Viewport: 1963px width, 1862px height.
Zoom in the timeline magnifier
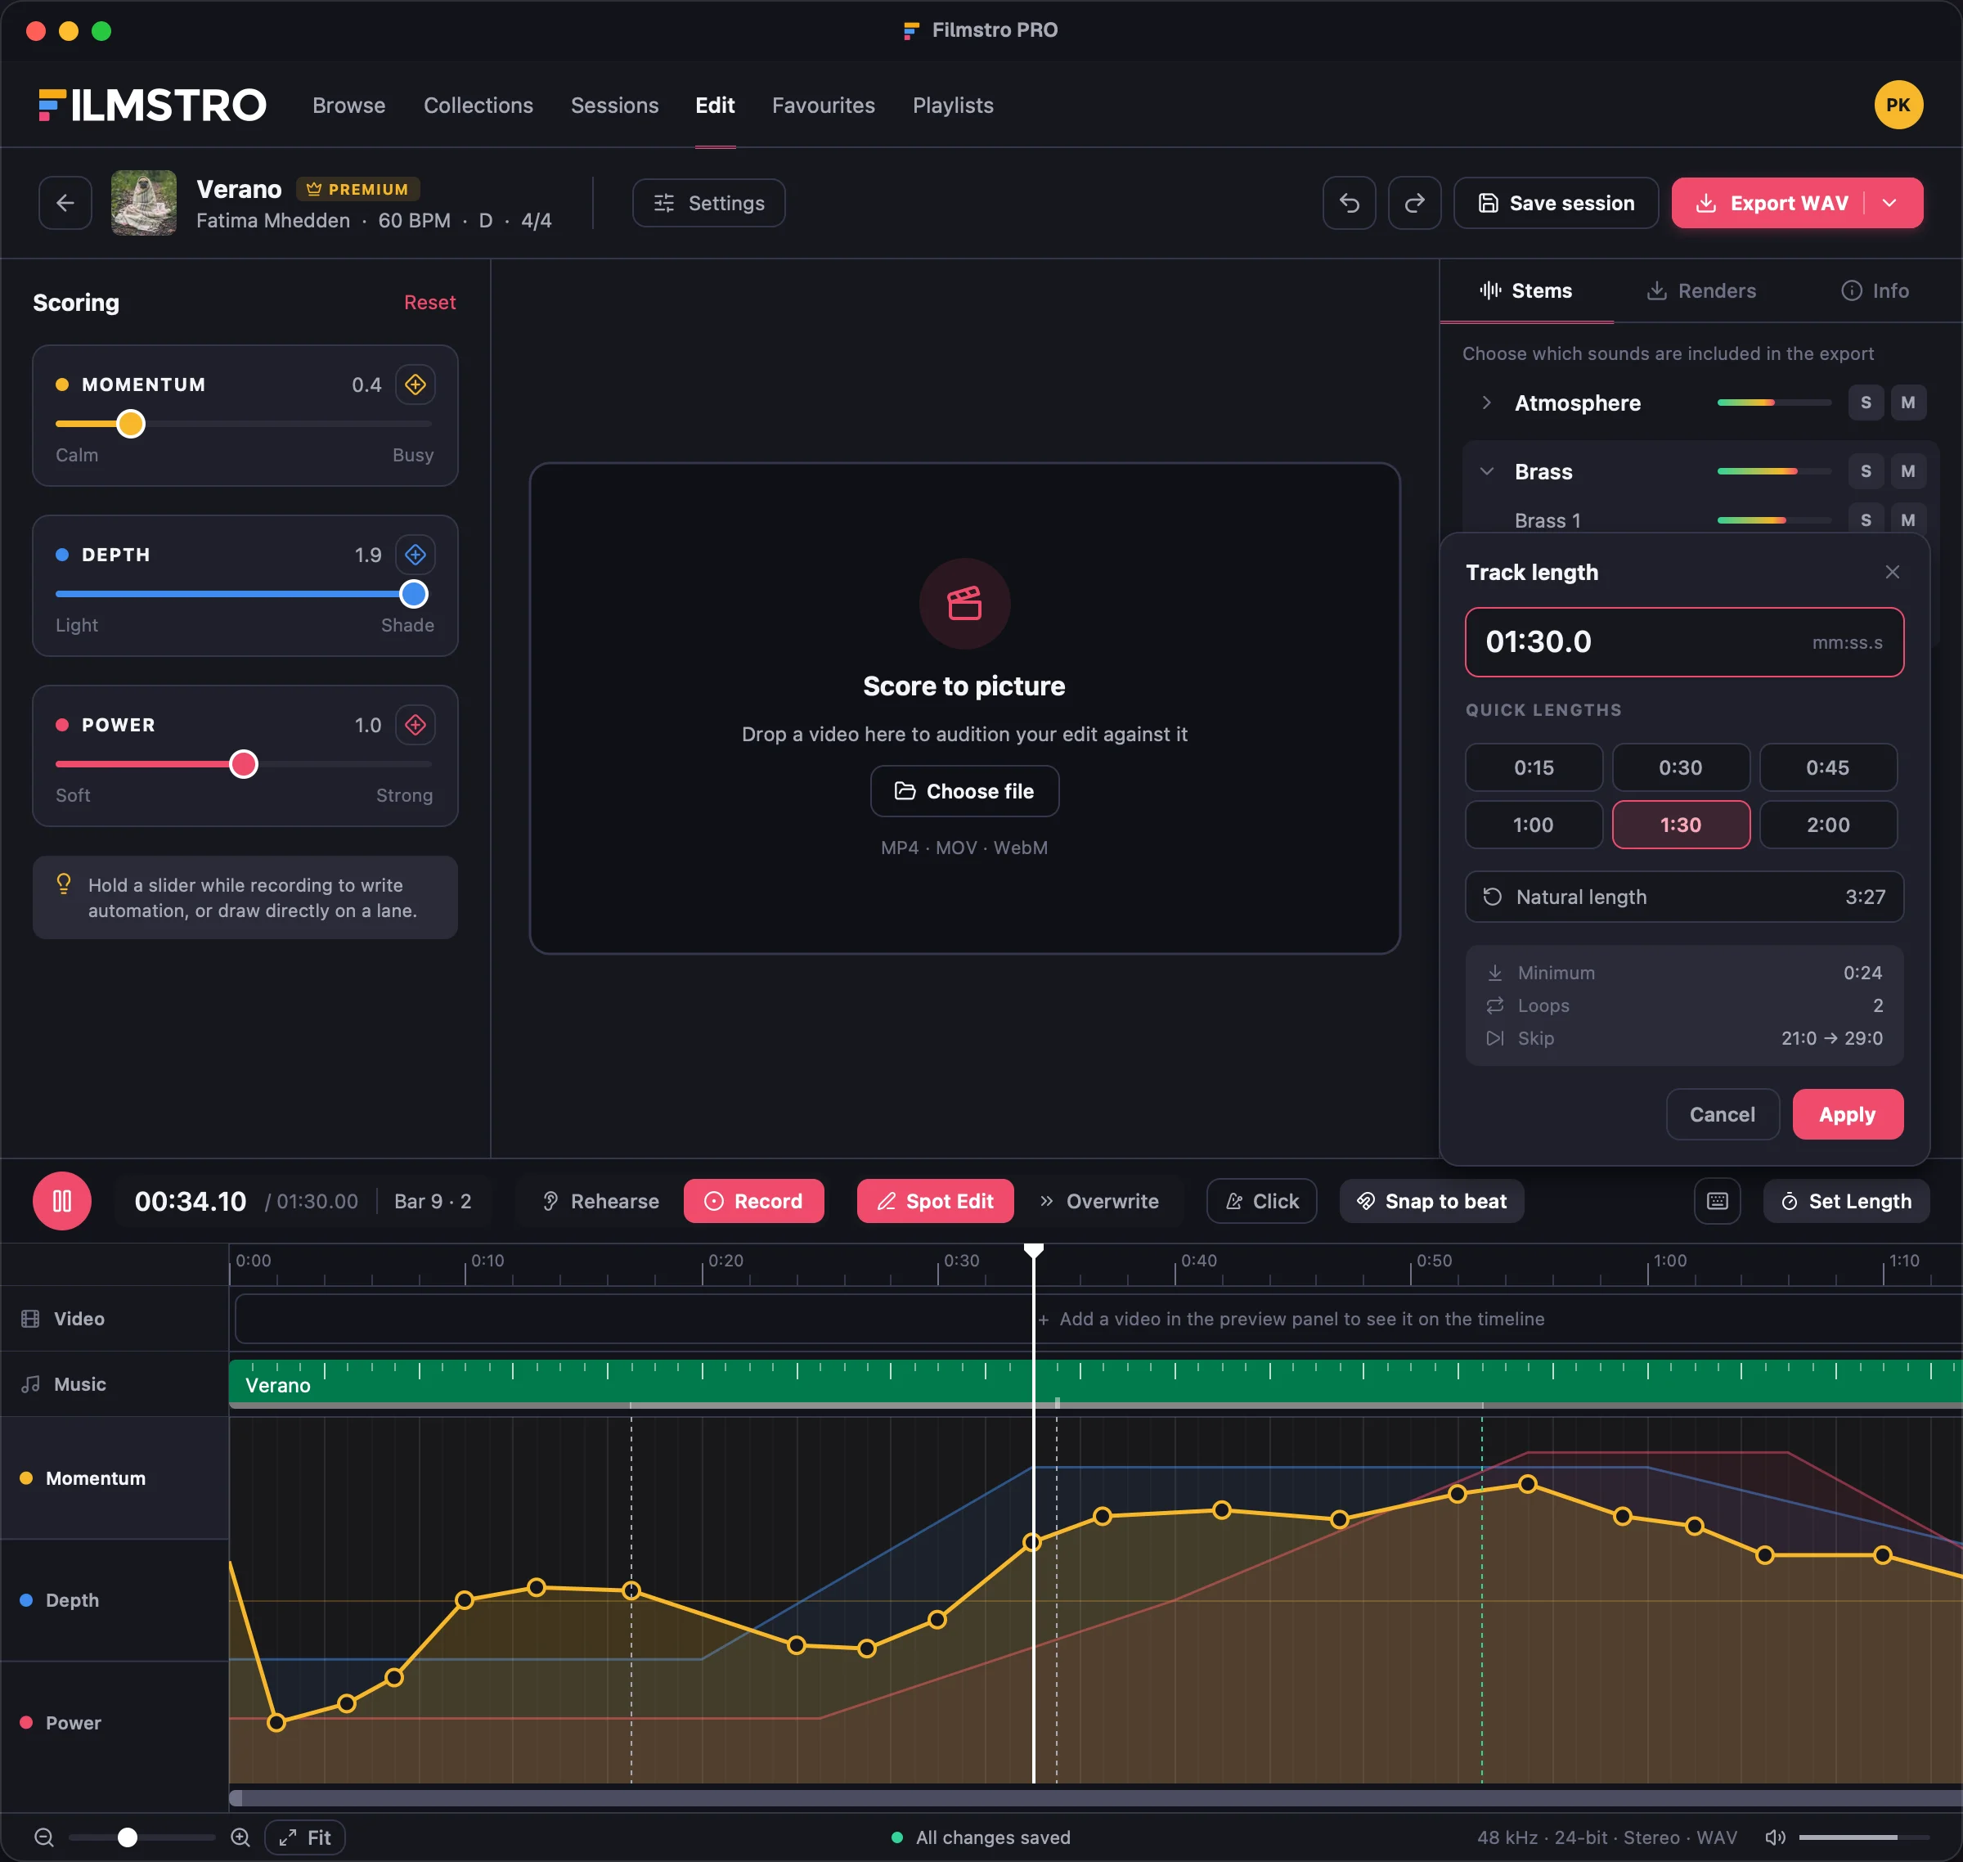pos(240,1837)
